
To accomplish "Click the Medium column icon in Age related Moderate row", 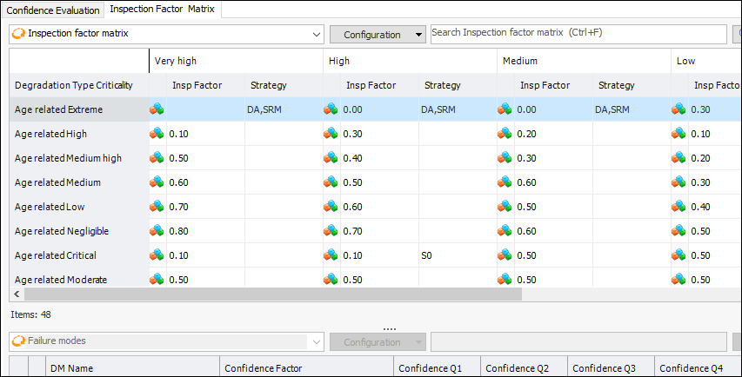I will pyautogui.click(x=505, y=280).
